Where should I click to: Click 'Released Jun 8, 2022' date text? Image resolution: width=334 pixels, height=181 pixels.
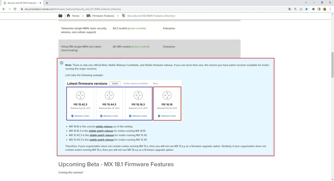pos(138,108)
